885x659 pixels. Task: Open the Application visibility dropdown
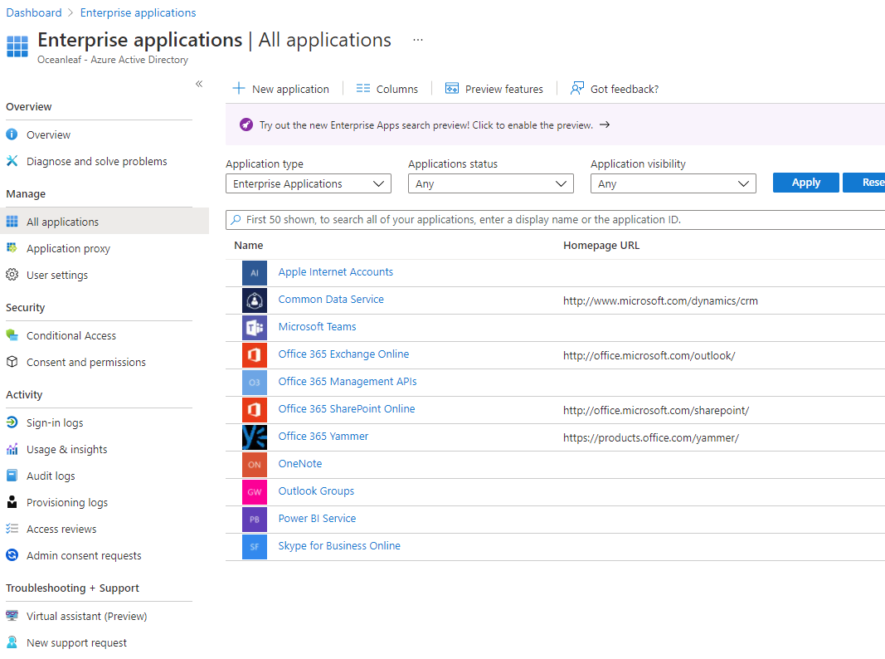(673, 183)
